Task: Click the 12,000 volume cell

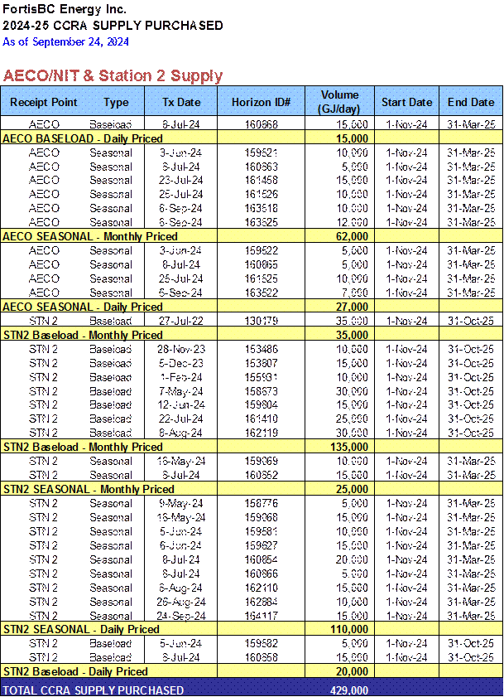Action: tap(352, 222)
